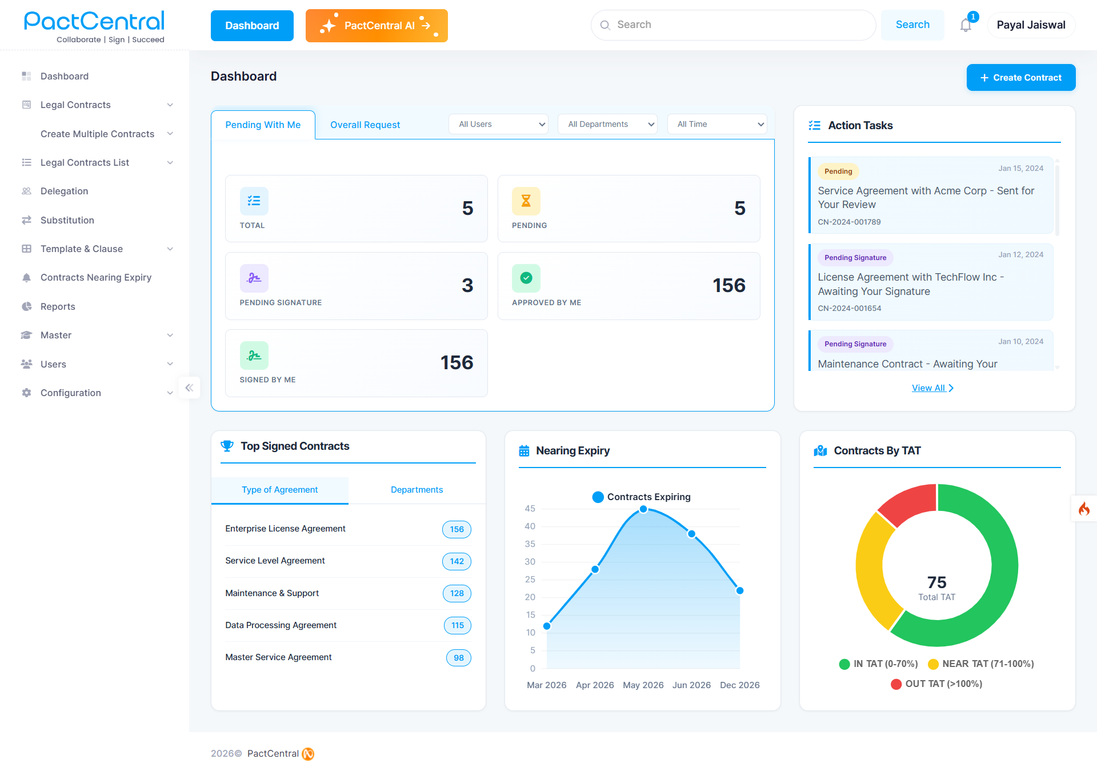Click the Delegation people icon in sidebar
Screen dimensions: 1097x775
click(x=26, y=191)
